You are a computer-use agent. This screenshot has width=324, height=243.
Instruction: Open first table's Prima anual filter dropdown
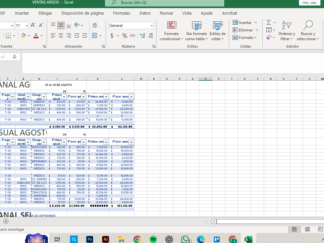coord(106,97)
